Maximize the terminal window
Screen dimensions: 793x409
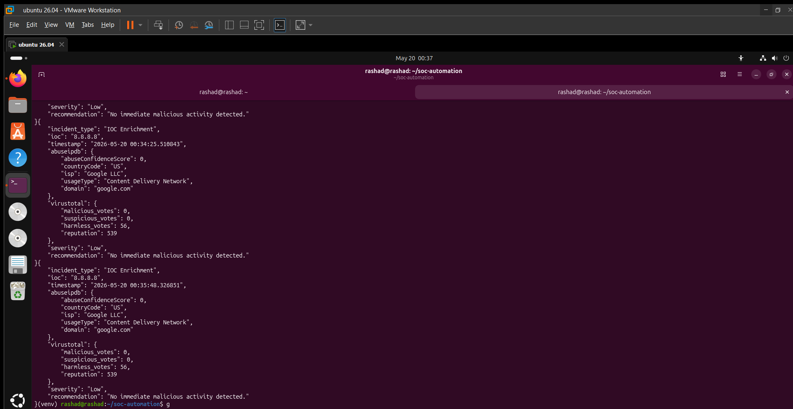click(x=771, y=74)
